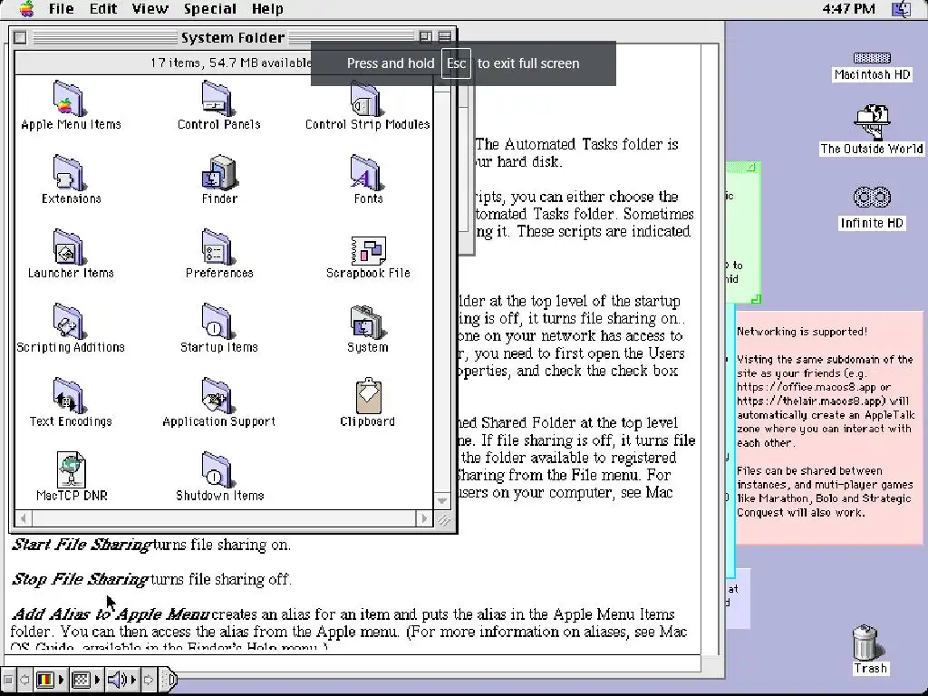Select the Clipboard file icon

pos(368,395)
